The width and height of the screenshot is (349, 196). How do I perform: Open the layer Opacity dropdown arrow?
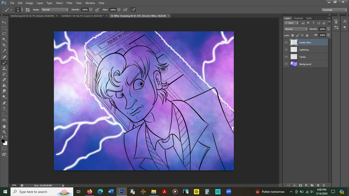click(328, 29)
